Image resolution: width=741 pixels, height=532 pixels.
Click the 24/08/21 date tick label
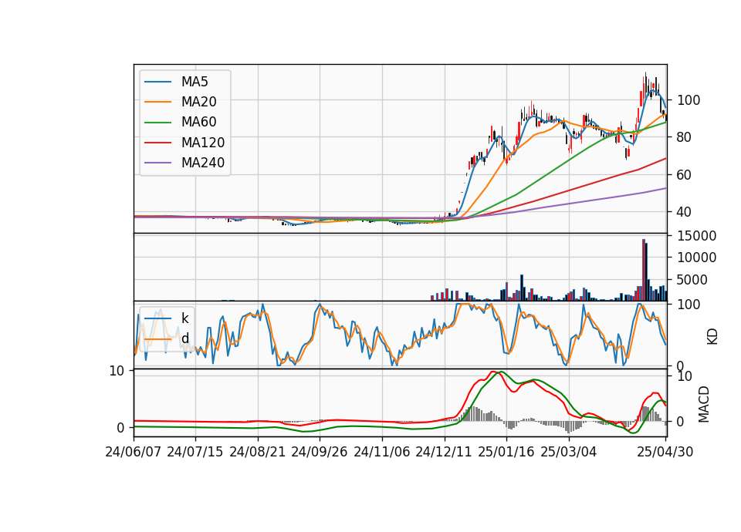[x=258, y=453]
